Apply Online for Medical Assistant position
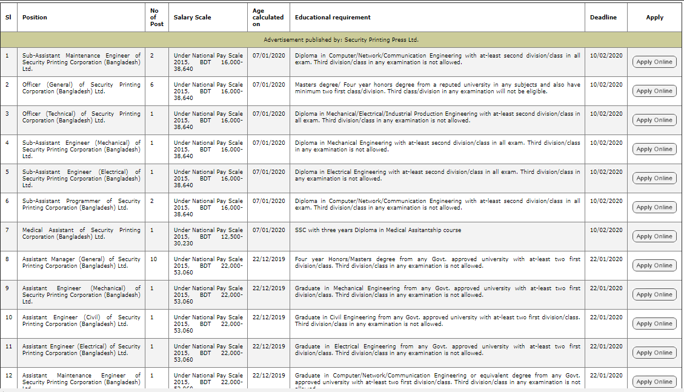The width and height of the screenshot is (684, 392). click(x=654, y=236)
